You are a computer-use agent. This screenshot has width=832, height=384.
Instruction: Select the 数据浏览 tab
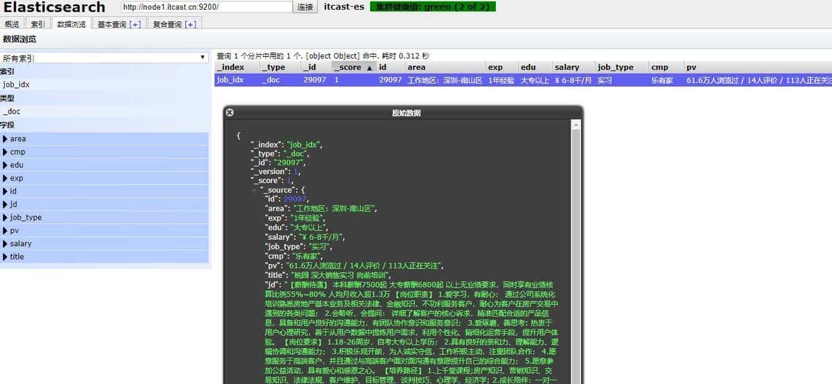coord(71,24)
